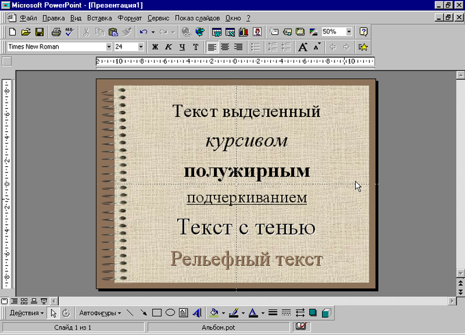Screen dimensions: 465x335
Task: Open the font size 24 dropdown
Action: pyautogui.click(x=141, y=47)
